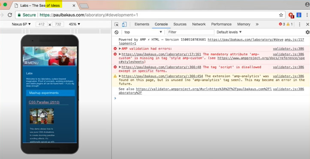Reload the page with the refresh icon

click(10, 15)
